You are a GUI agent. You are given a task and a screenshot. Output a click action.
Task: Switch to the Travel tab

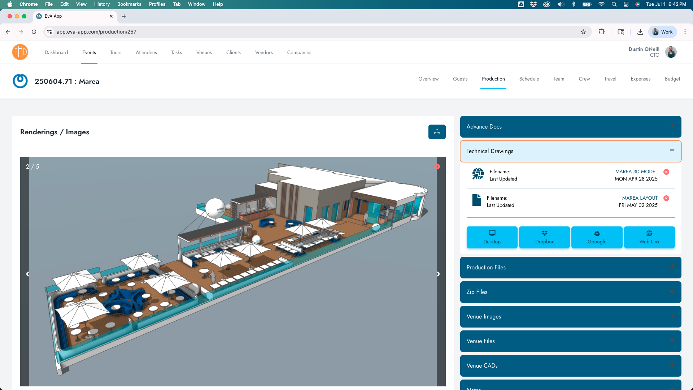pos(610,79)
